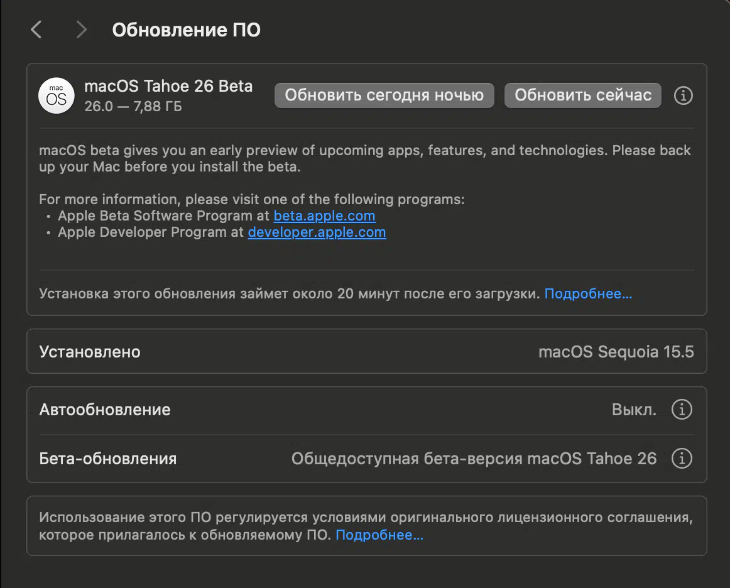This screenshot has width=730, height=588.
Task: Go back with the left chevron arrow
Action: (x=36, y=30)
